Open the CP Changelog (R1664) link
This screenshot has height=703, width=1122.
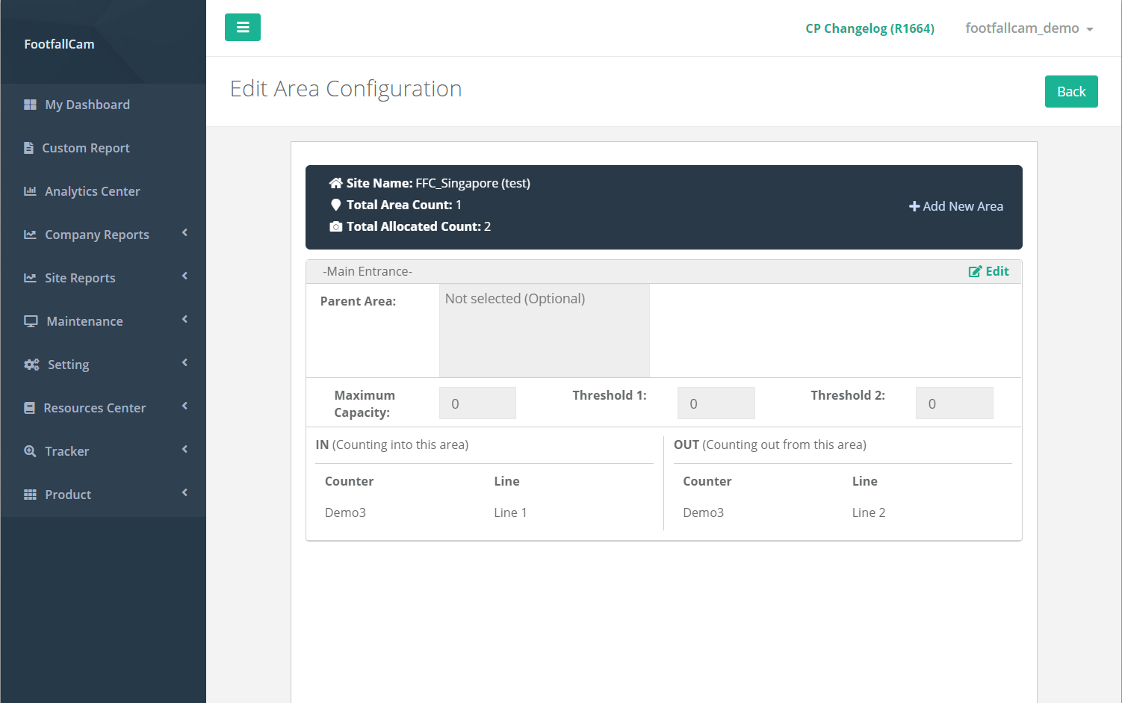coord(870,28)
